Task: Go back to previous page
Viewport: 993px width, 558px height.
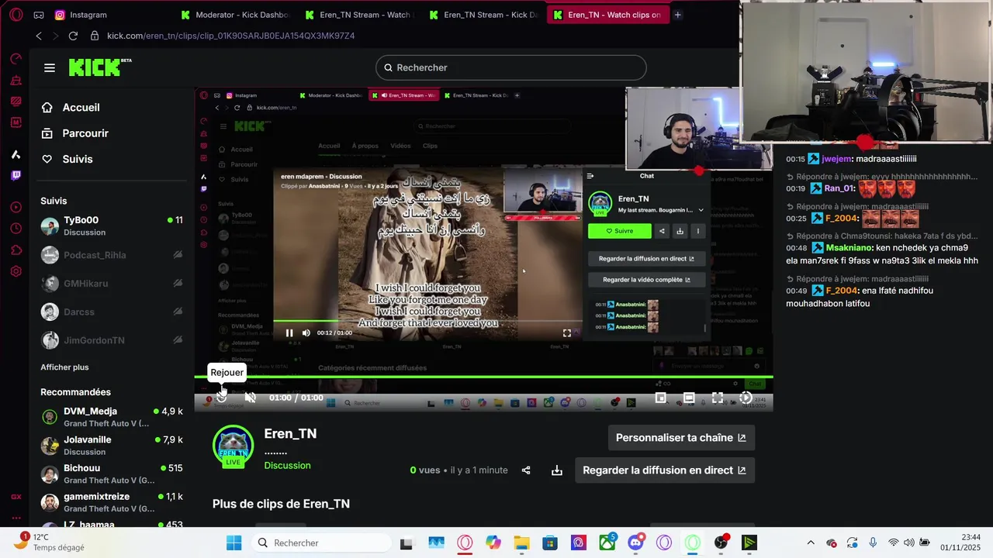Action: pyautogui.click(x=39, y=36)
